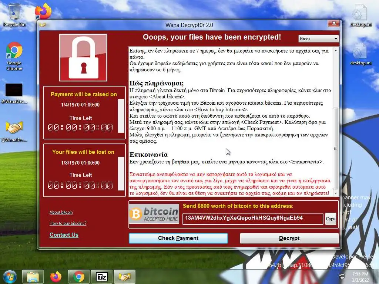Click the scrollbar down arrow in message

(x=335, y=193)
